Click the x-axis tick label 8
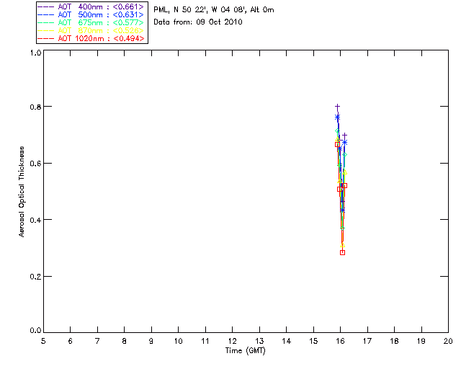This screenshot has height=369, width=461. 125,342
